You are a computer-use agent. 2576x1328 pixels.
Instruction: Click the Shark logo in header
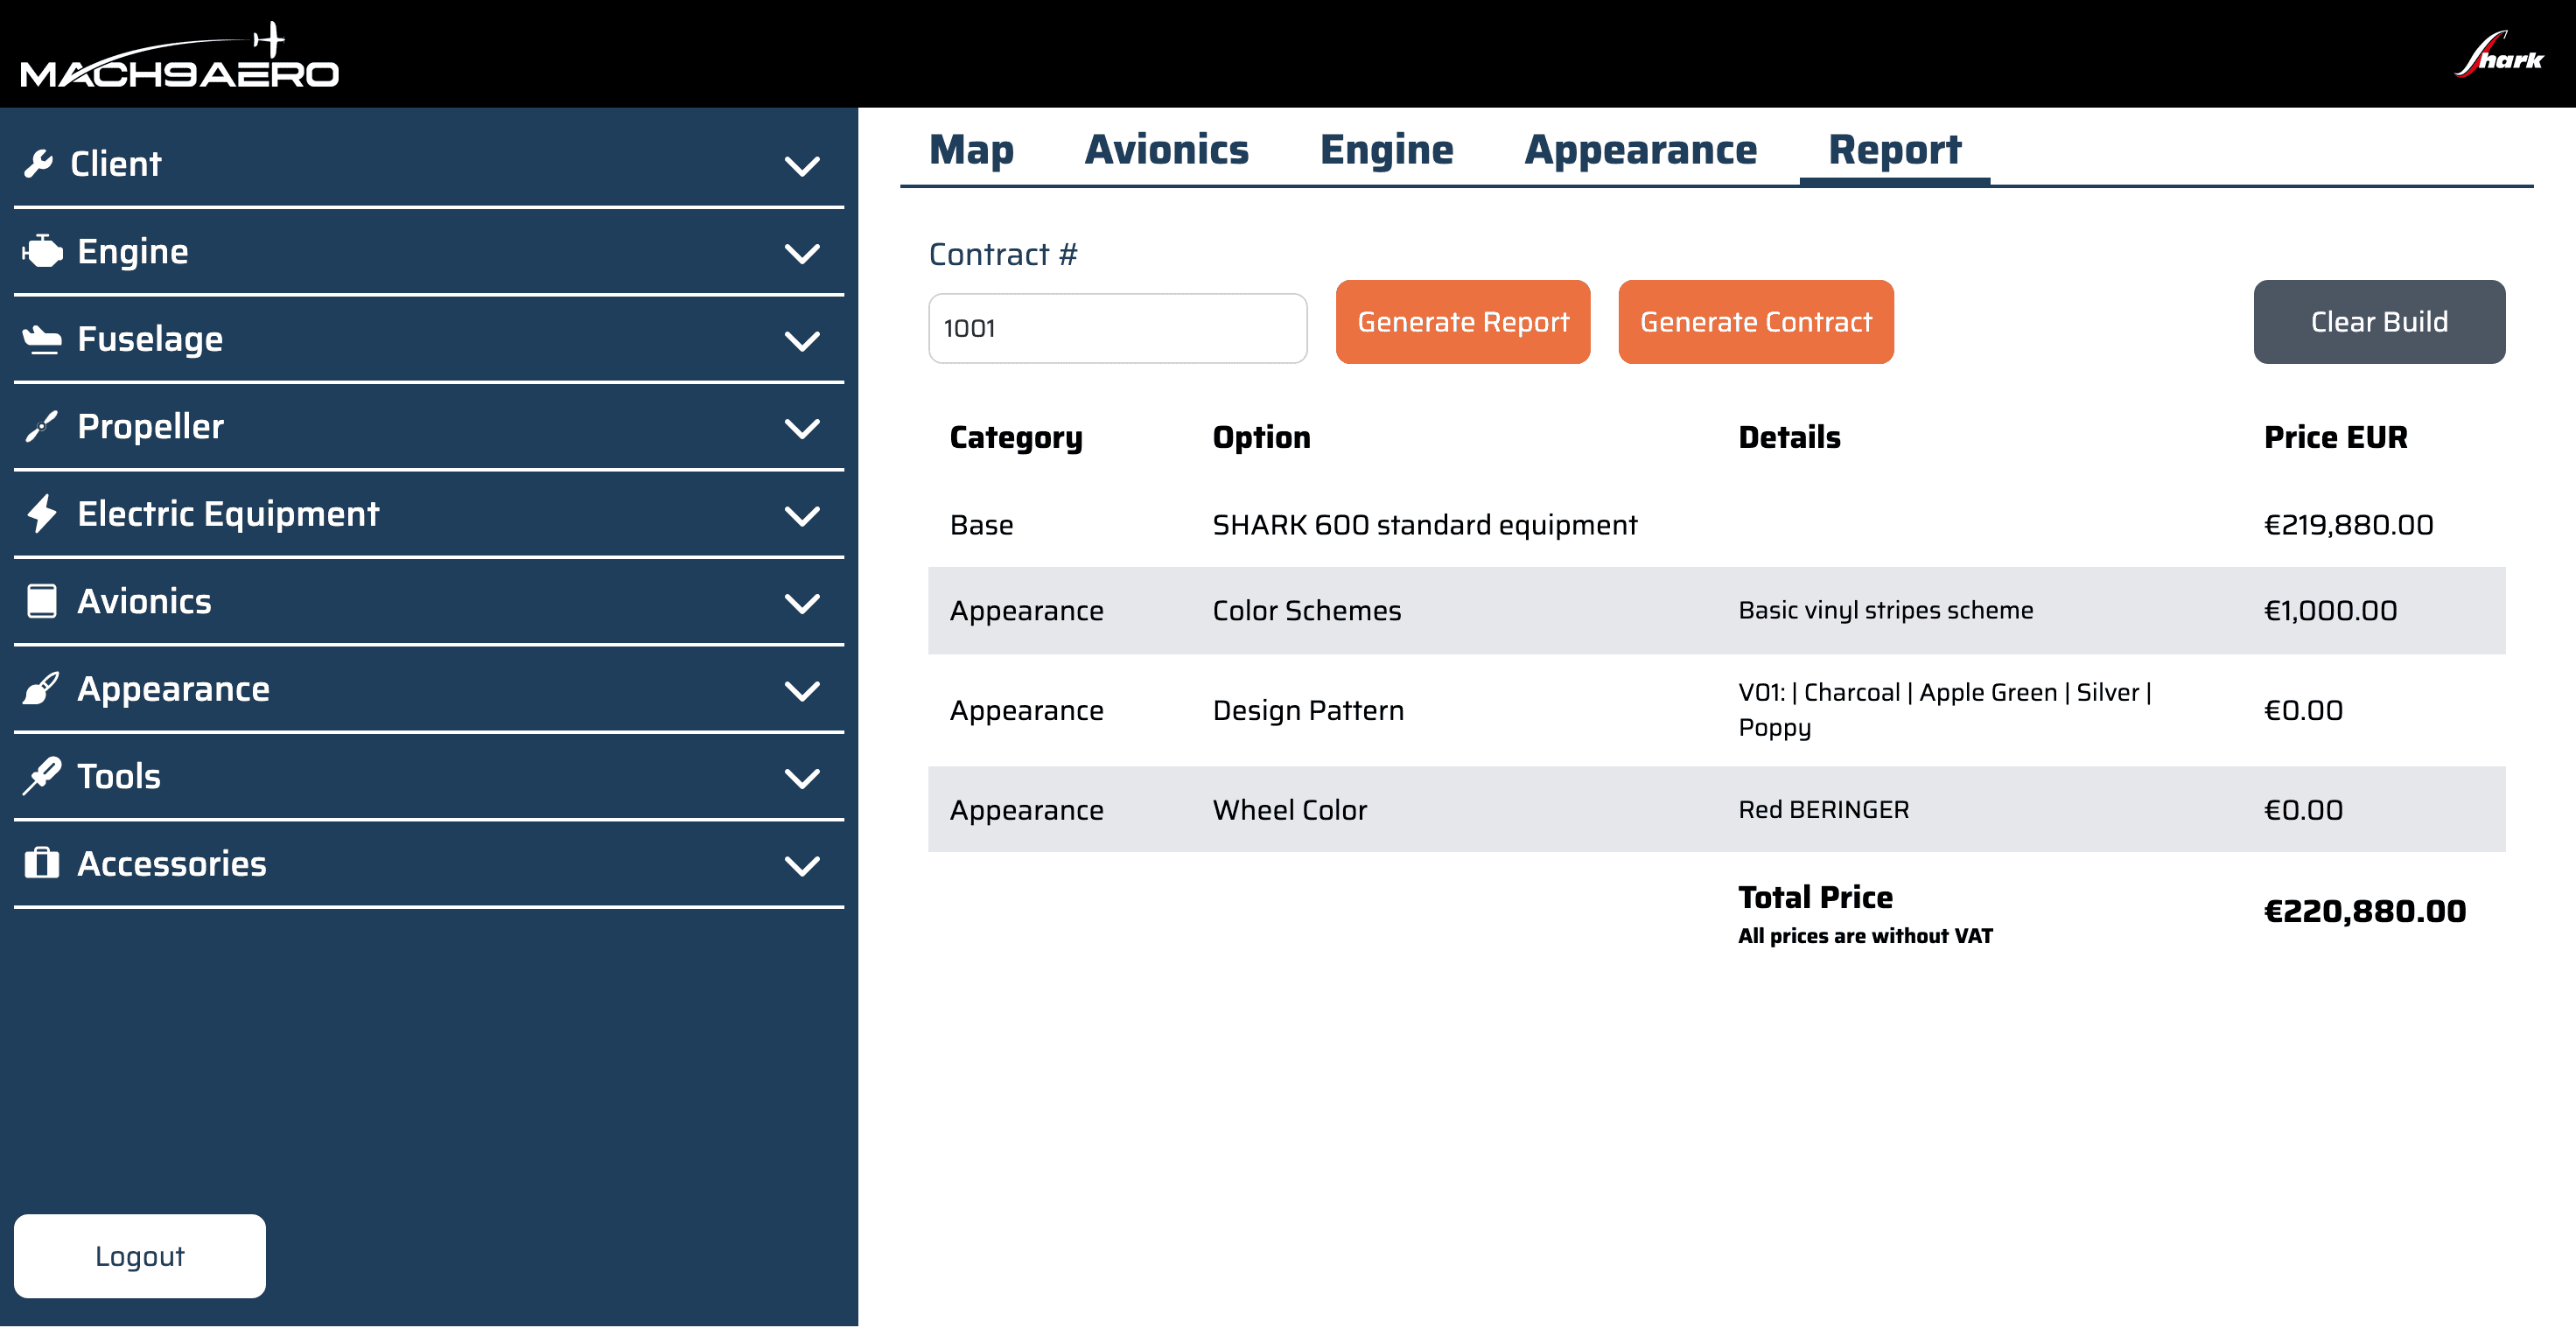2497,55
